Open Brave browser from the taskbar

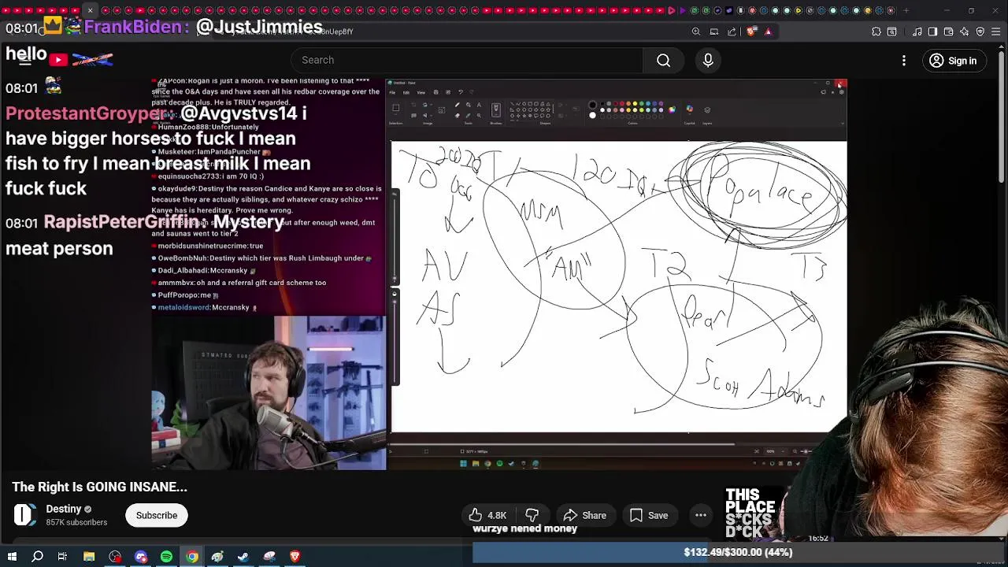tap(295, 557)
